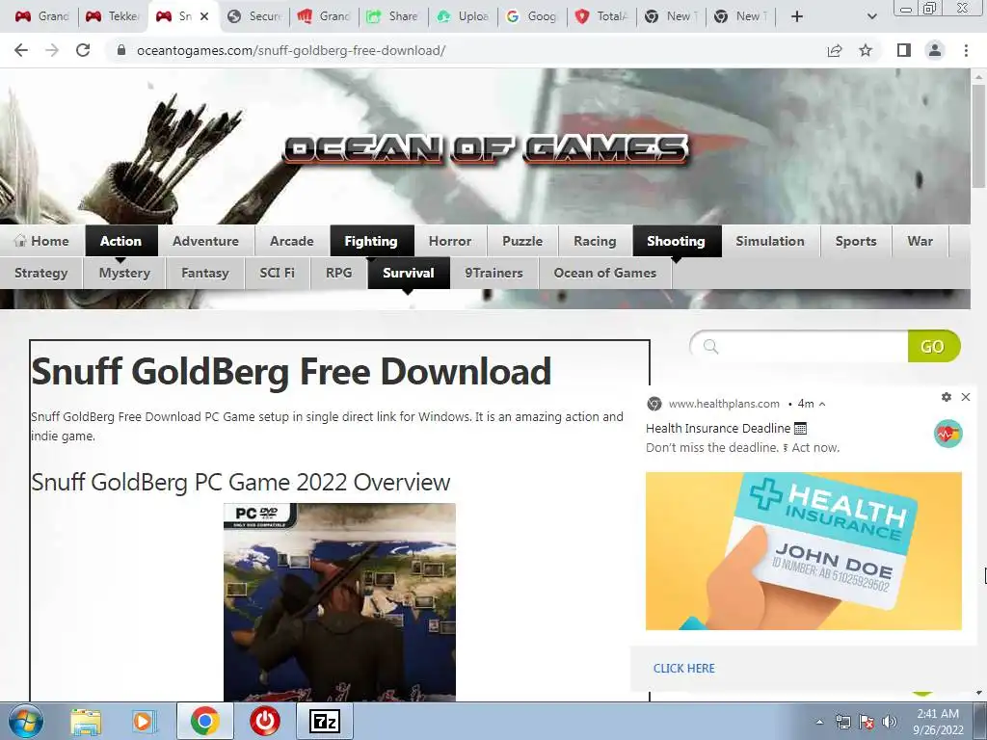Image resolution: width=987 pixels, height=740 pixels.
Task: Open the Chrome profile avatar
Action: tap(935, 50)
